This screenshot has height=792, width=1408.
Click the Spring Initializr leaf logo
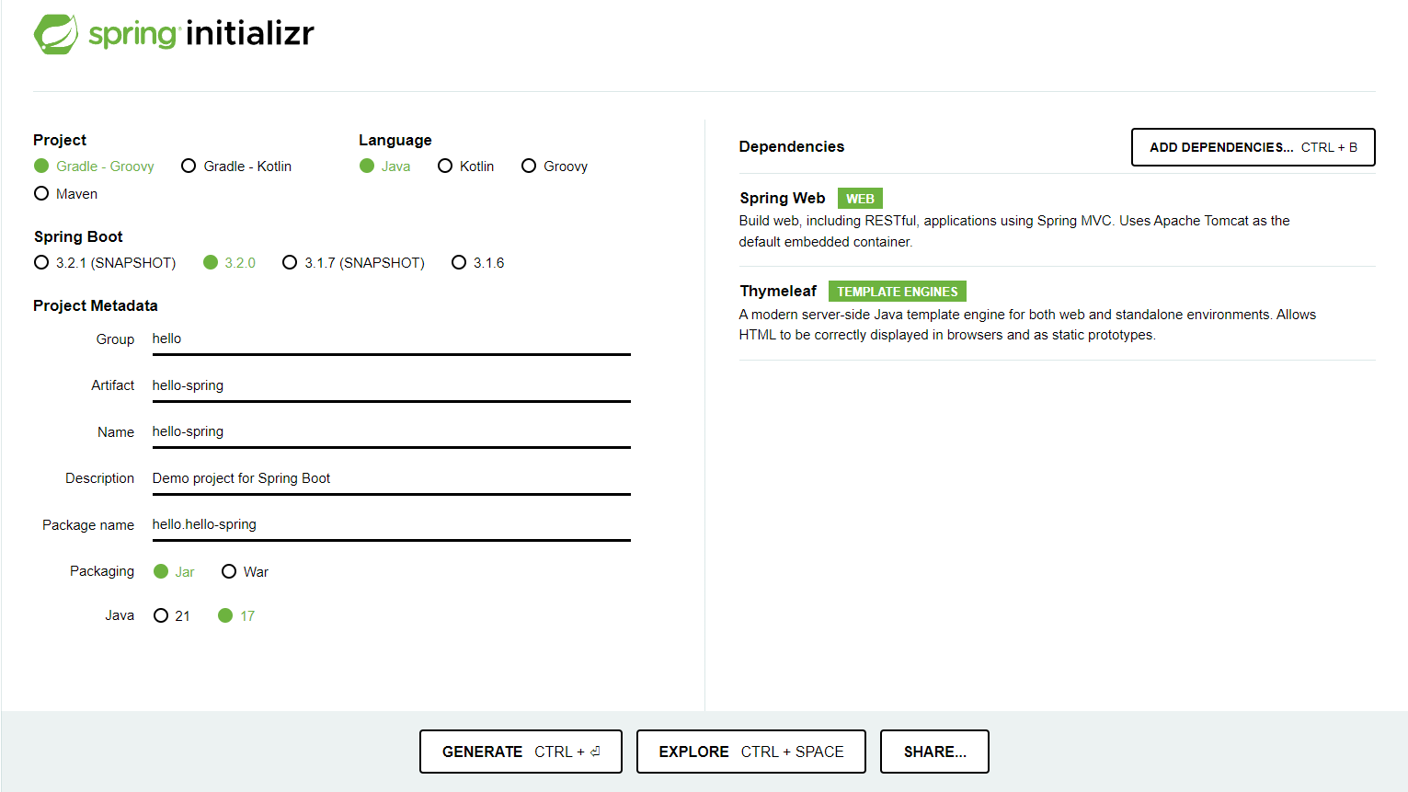click(x=56, y=34)
